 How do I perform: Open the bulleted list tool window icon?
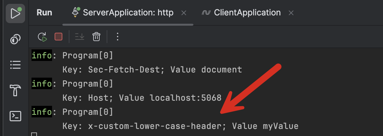coord(15,65)
